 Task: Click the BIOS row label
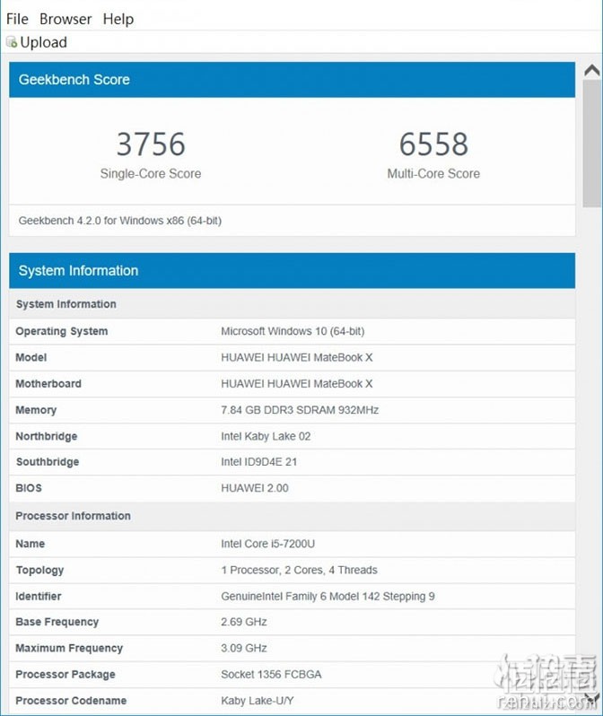click(x=29, y=488)
